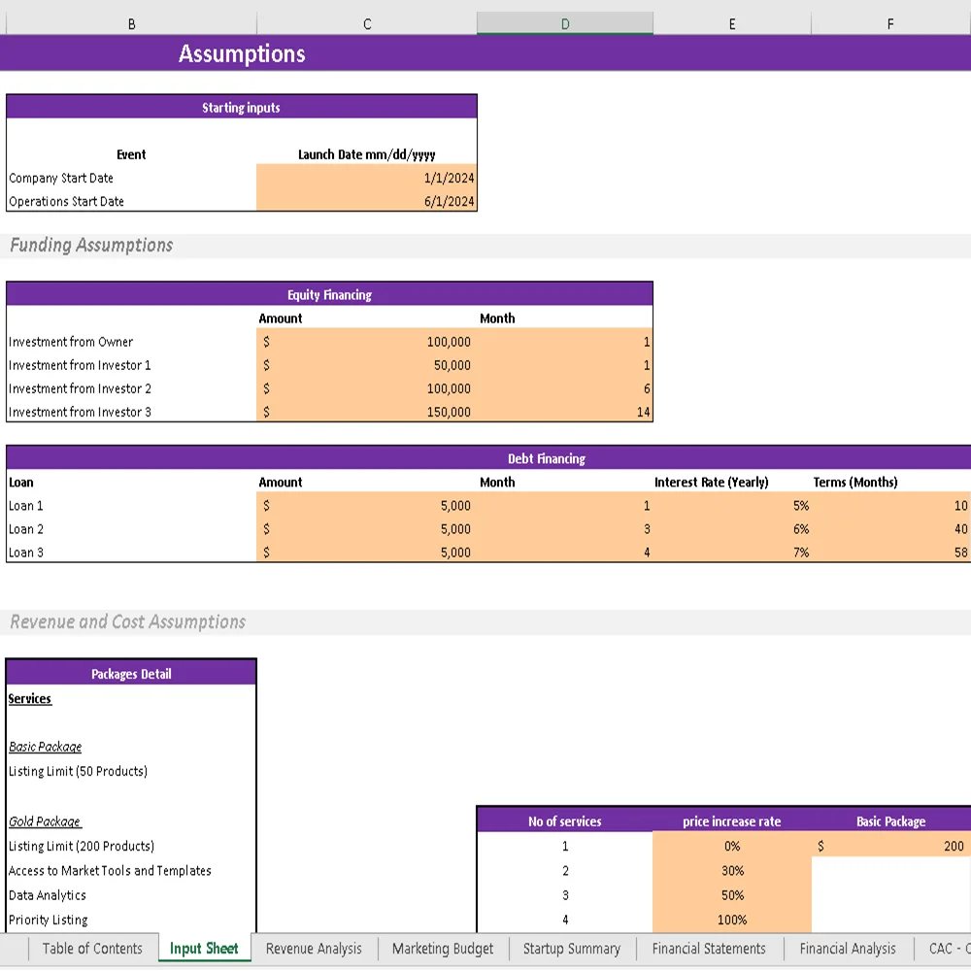Image resolution: width=971 pixels, height=971 pixels.
Task: Open the Marketing Budget sheet
Action: pos(442,949)
